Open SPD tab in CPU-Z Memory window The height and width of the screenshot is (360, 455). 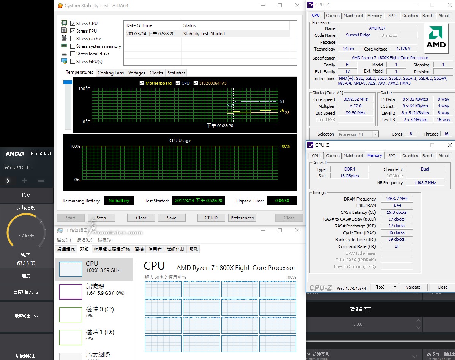pos(392,156)
